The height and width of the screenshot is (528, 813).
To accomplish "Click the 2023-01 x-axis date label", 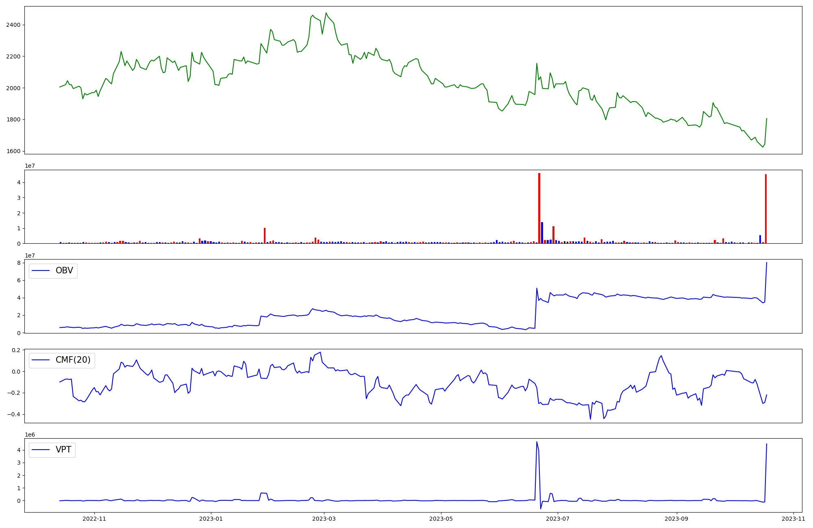I will 211,518.
